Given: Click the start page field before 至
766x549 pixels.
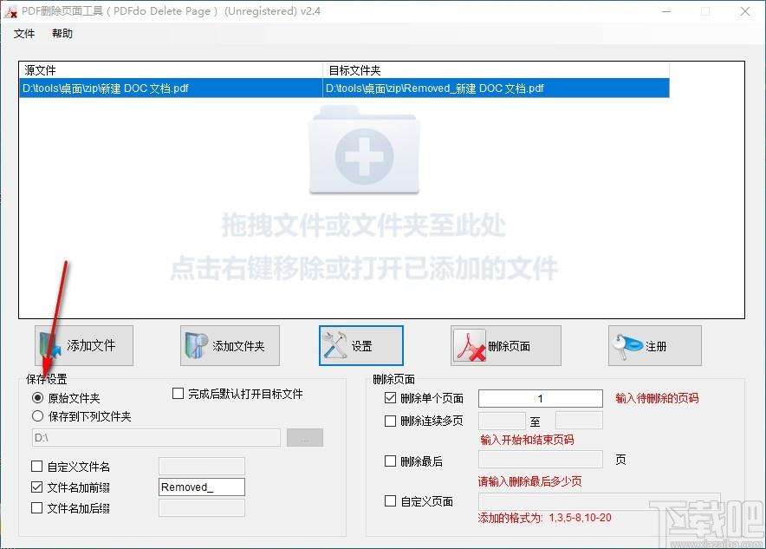Looking at the screenshot, I should 502,421.
